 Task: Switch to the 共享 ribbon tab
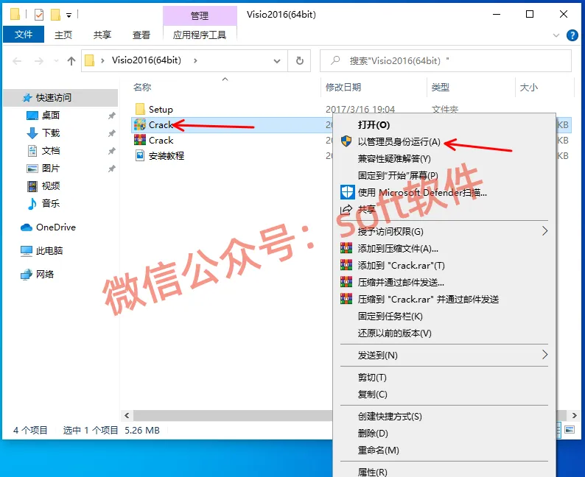pyautogui.click(x=102, y=35)
